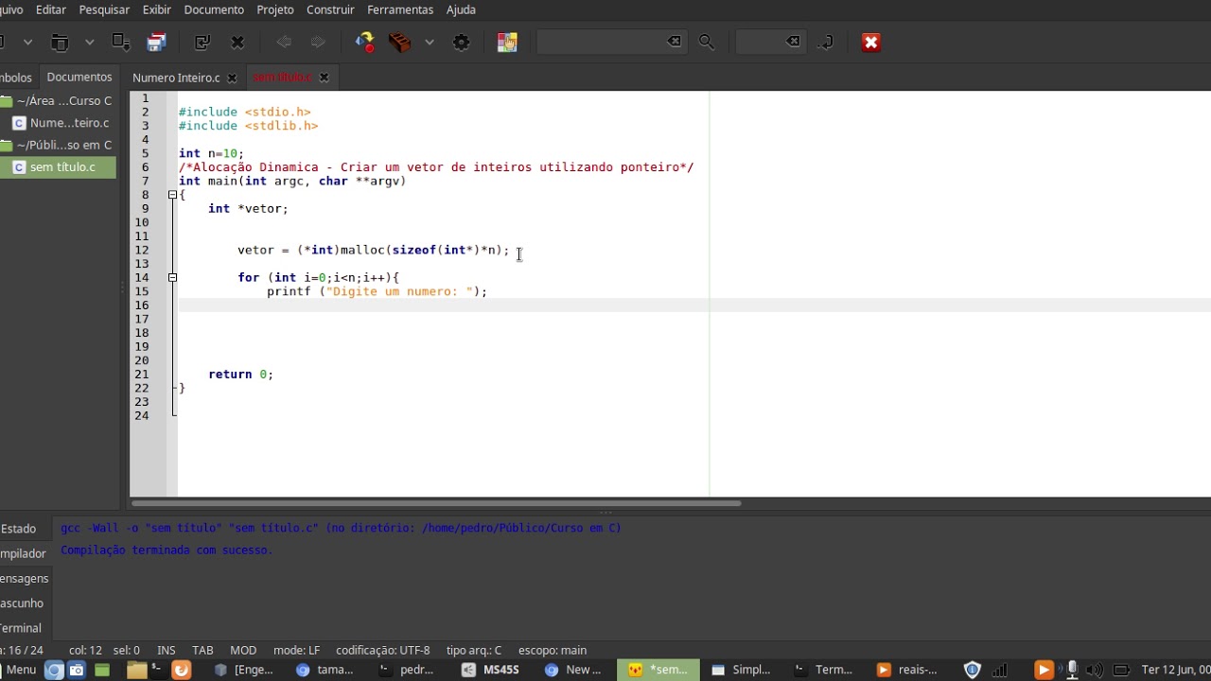Open the Build dropdown arrow

click(429, 42)
